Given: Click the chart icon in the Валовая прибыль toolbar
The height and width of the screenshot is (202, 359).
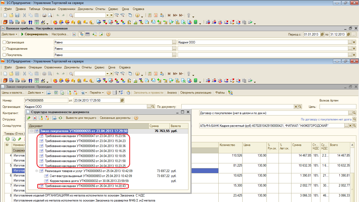Looking at the screenshot, I should (74, 34).
